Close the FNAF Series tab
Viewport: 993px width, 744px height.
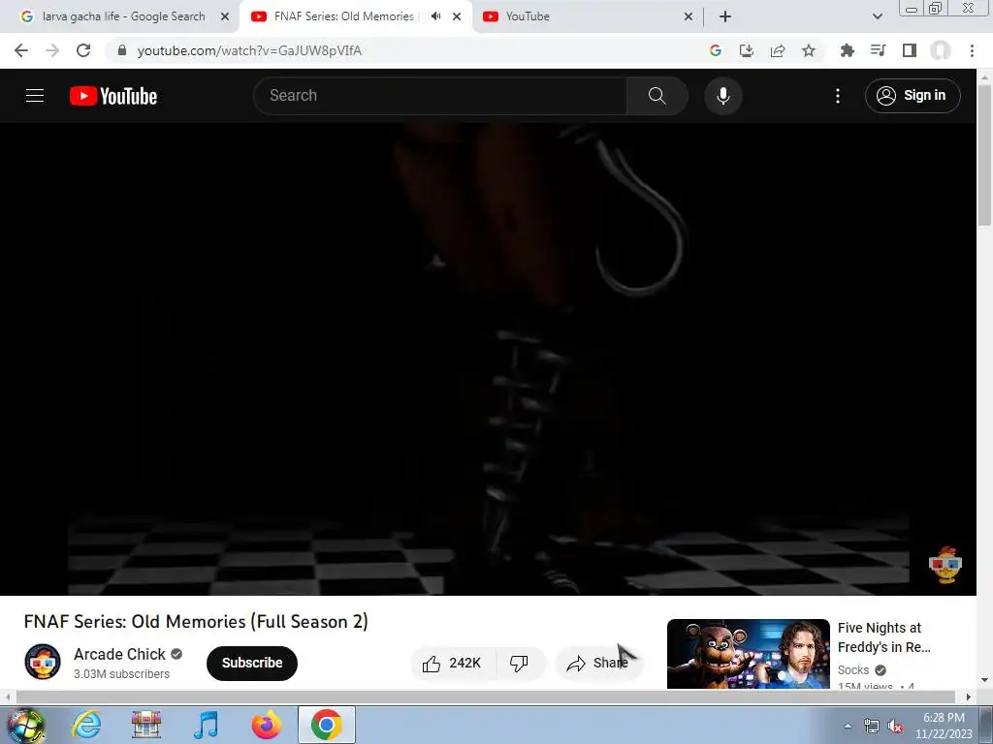457,16
